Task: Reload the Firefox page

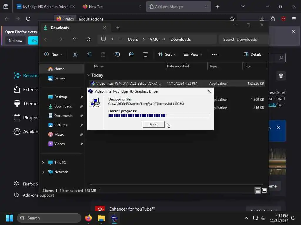Action: 28,19
